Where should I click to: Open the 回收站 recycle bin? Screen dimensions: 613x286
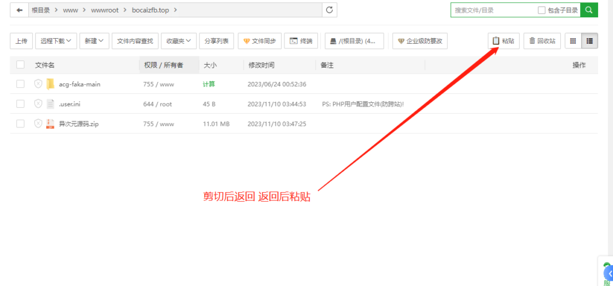coord(542,41)
